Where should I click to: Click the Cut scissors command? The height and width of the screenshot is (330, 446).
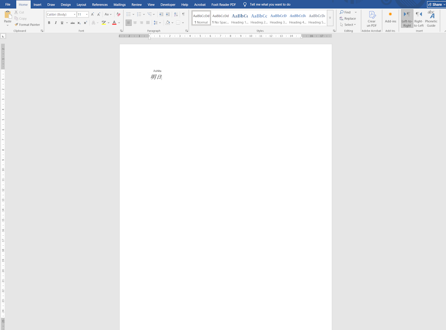coord(19,12)
